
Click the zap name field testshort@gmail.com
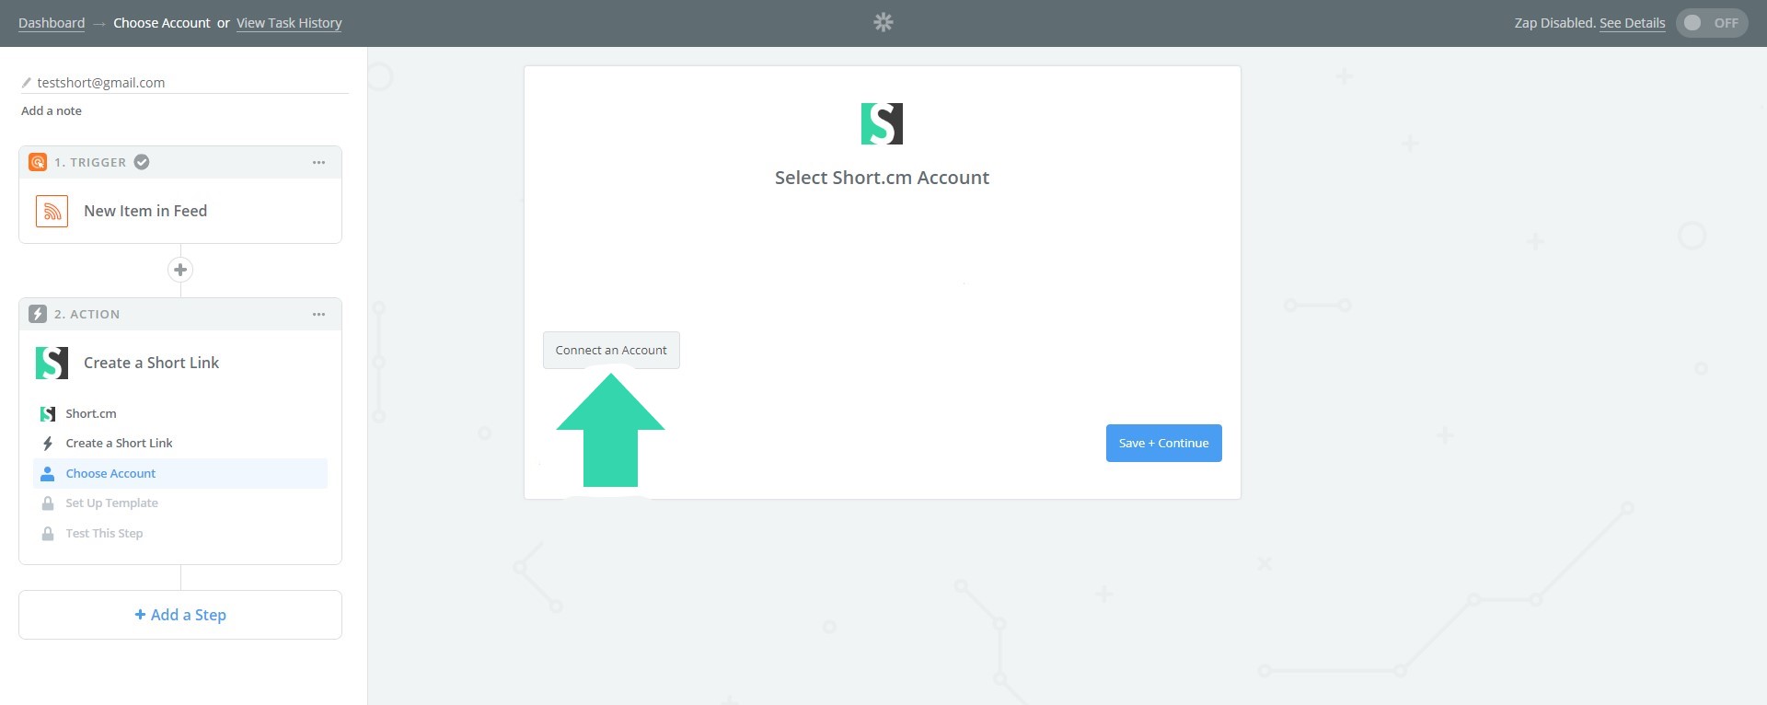click(101, 83)
